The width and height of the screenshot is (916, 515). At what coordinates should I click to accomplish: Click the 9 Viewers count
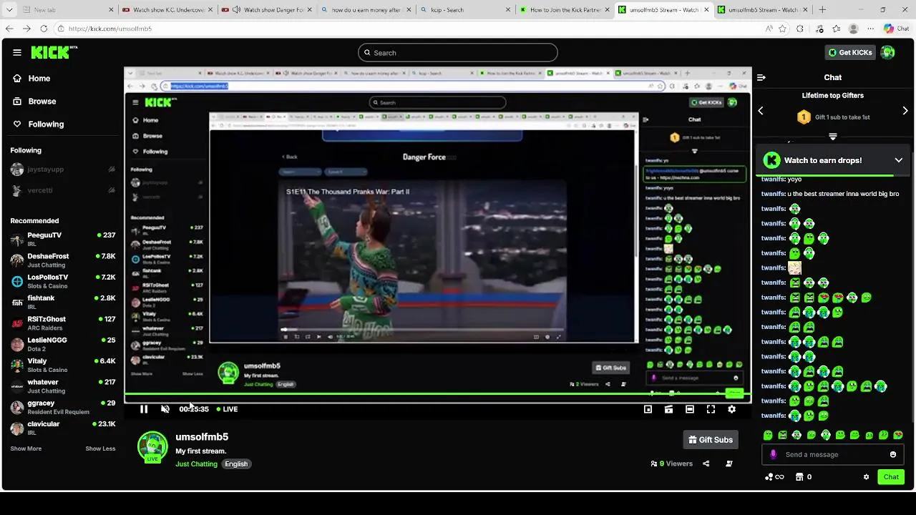tap(672, 463)
